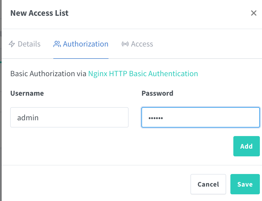Click the 'New Access List' dialog title
Viewport: 262px width, 201px height.
(39, 13)
